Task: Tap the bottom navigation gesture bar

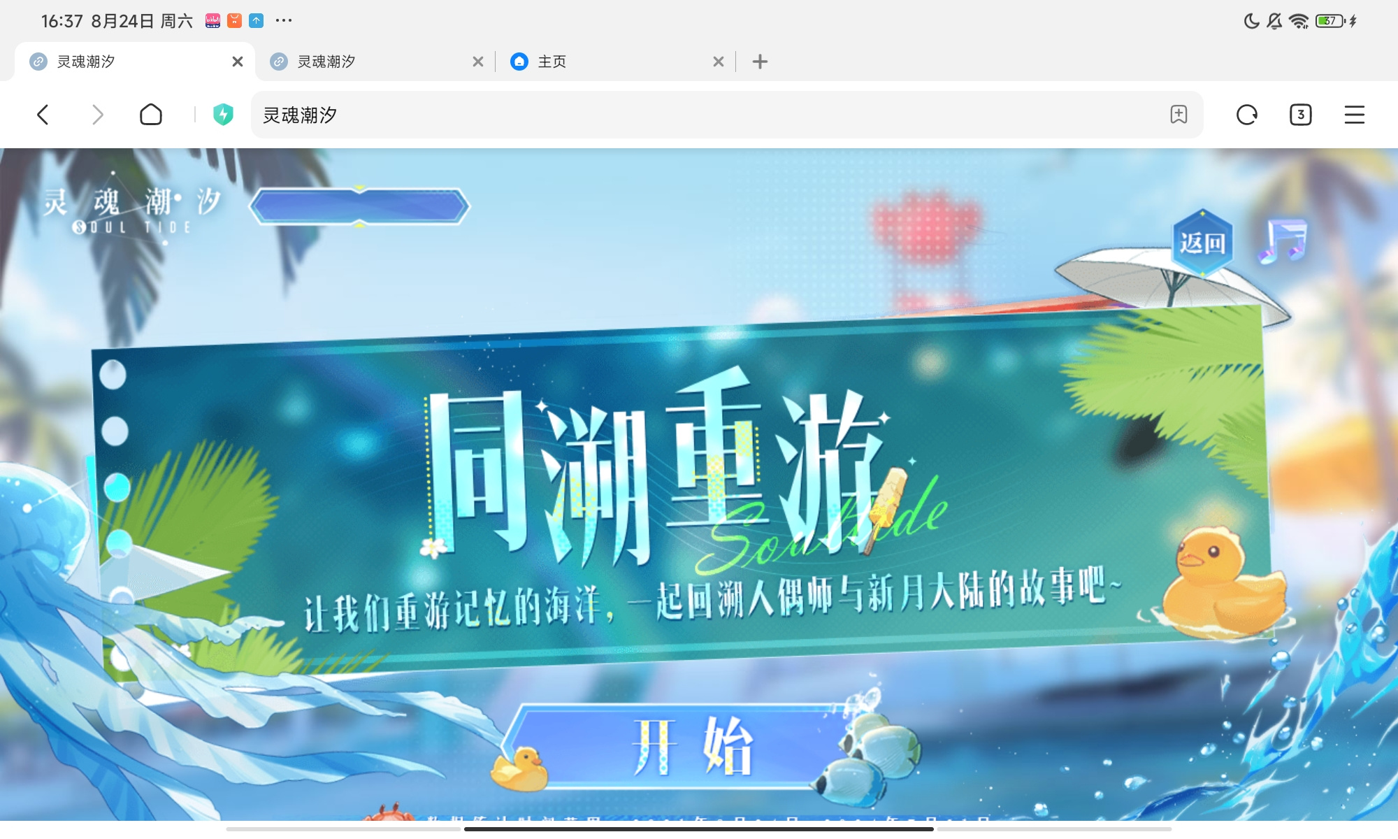Action: point(699,829)
